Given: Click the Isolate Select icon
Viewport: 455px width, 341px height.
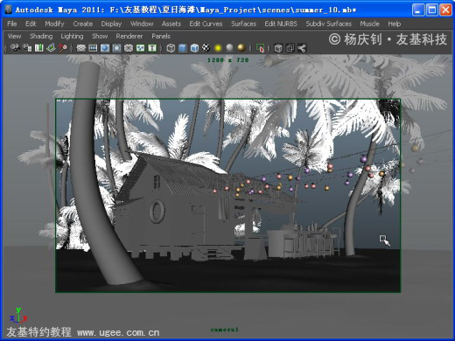Looking at the screenshot, I should (260, 48).
